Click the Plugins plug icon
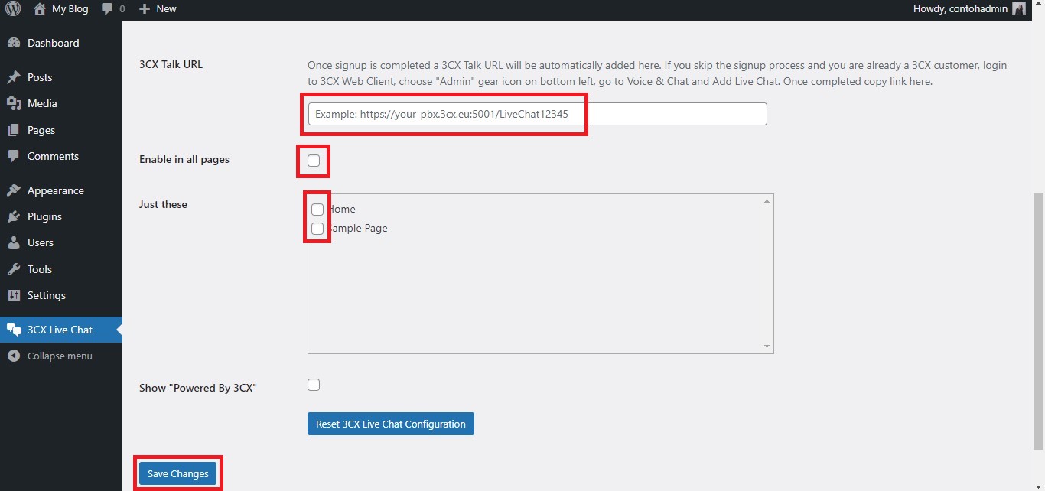 14,216
